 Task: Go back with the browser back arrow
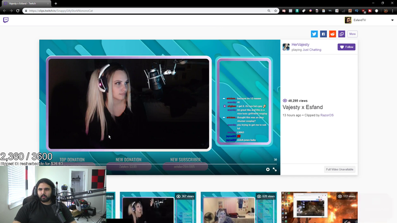point(4,11)
